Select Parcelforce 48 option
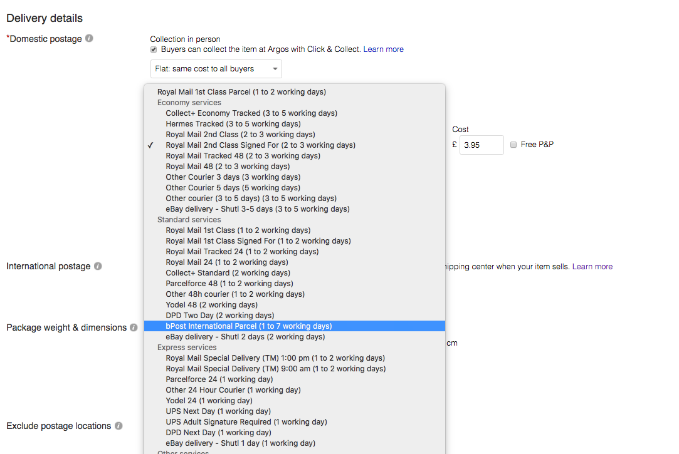The image size is (679, 454). (x=295, y=283)
